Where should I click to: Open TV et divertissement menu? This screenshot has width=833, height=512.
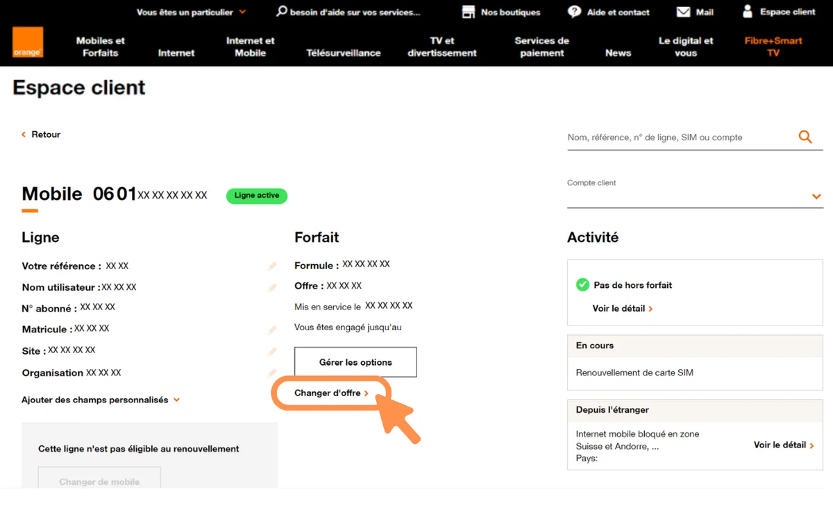pos(442,46)
